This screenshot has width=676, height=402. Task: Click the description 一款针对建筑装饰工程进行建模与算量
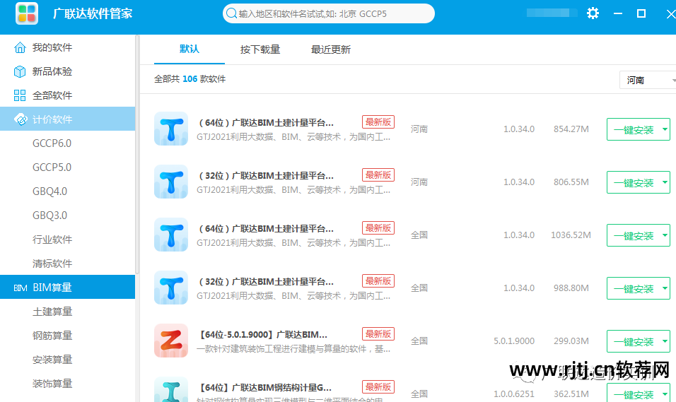[x=293, y=349]
